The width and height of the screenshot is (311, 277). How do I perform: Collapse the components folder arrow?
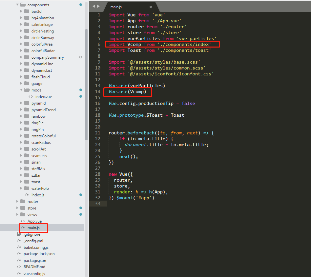coord(17,5)
